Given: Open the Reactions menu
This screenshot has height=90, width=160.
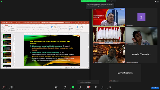Looking at the screenshot, I should point(96,87).
